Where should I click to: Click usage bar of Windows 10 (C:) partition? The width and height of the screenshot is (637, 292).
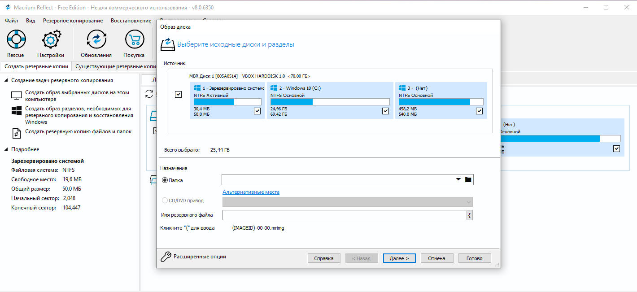click(330, 102)
